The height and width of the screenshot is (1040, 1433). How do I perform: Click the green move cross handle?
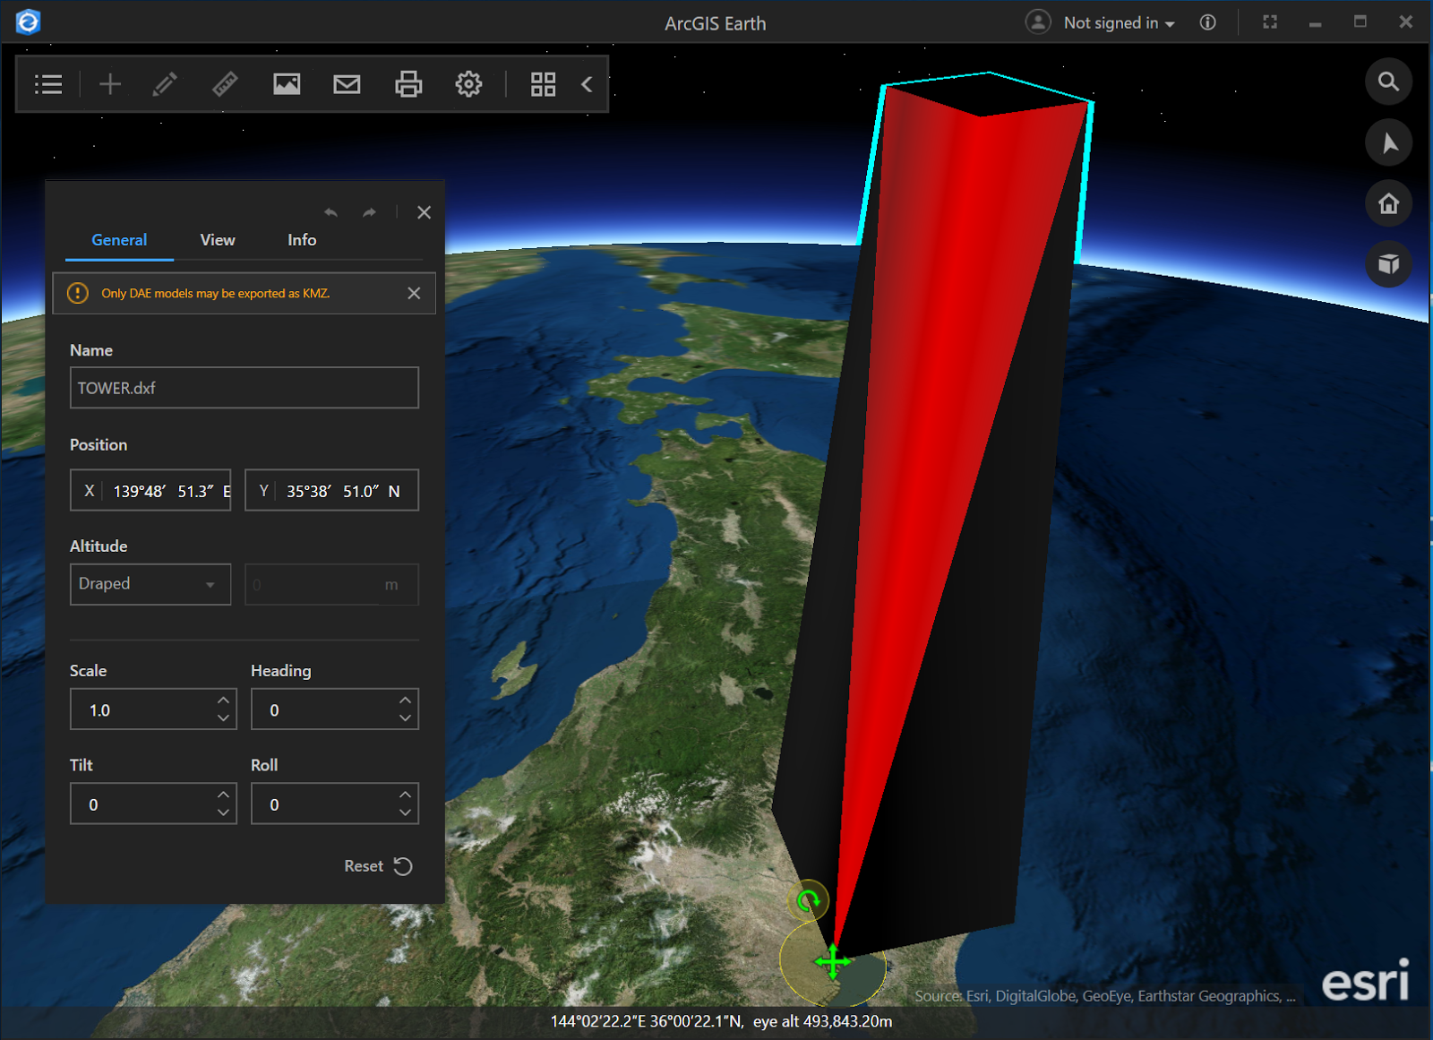tap(833, 963)
